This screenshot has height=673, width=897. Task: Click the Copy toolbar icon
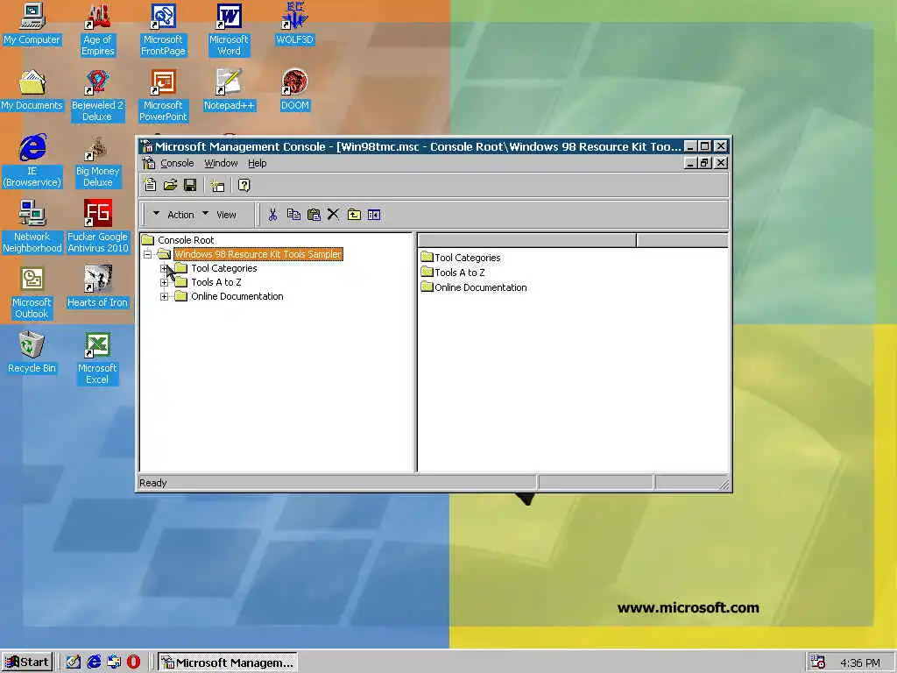click(x=293, y=215)
